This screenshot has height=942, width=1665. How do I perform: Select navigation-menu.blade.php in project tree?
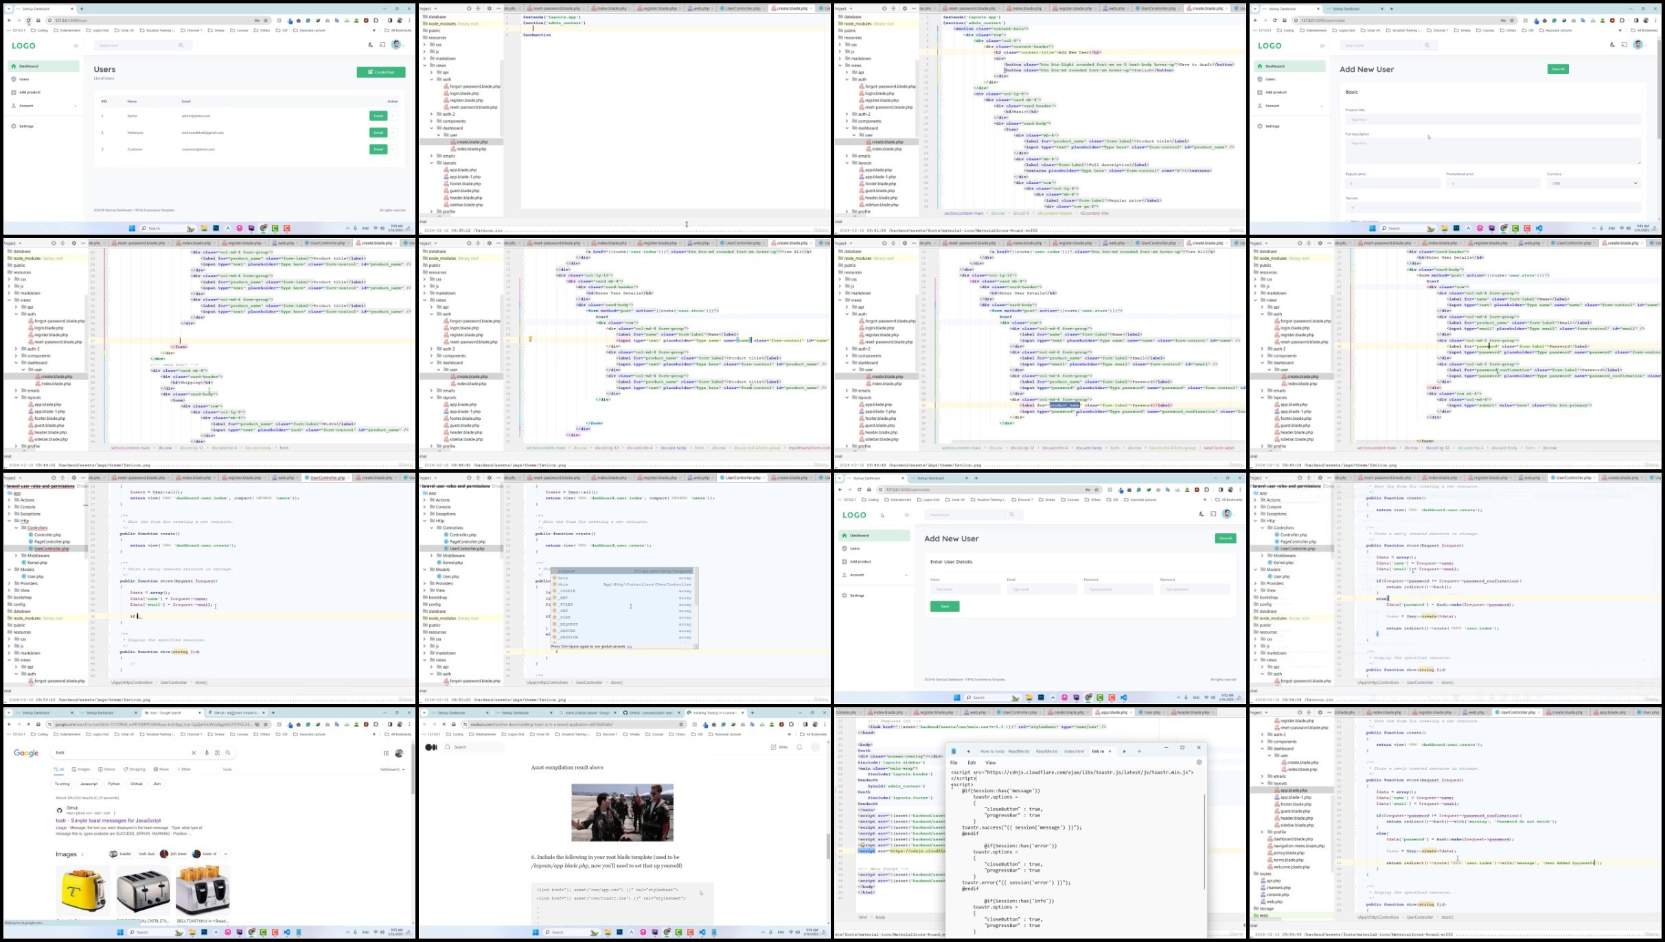pos(1298,846)
